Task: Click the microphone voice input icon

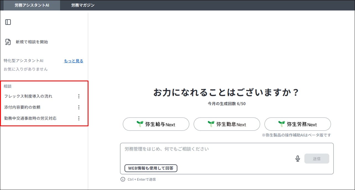Action: click(x=297, y=159)
